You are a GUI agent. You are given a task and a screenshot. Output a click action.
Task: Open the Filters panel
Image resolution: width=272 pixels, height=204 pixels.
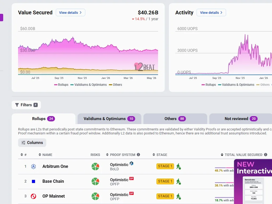[26, 105]
